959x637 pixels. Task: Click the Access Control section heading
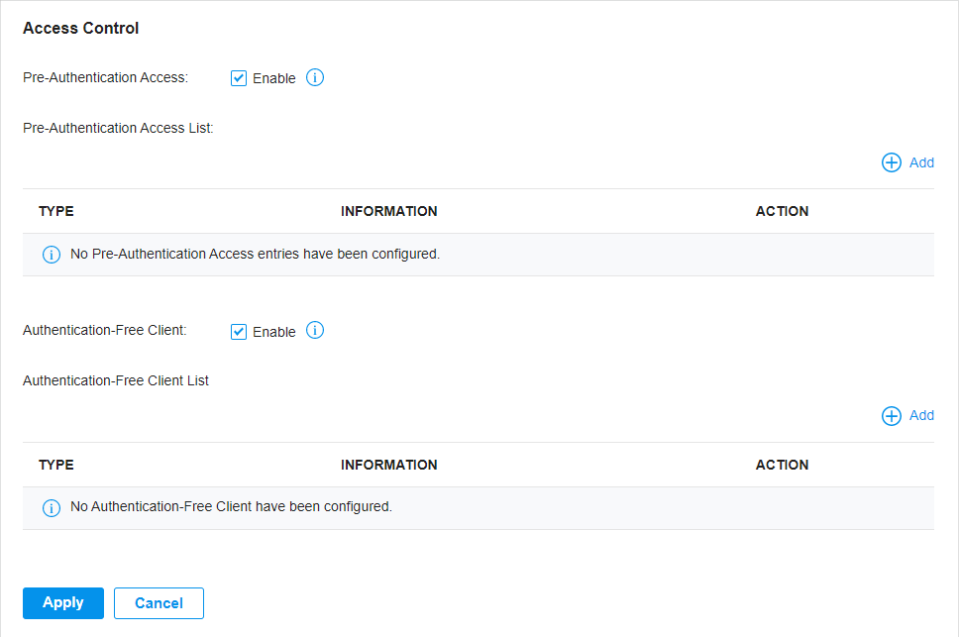pos(80,28)
